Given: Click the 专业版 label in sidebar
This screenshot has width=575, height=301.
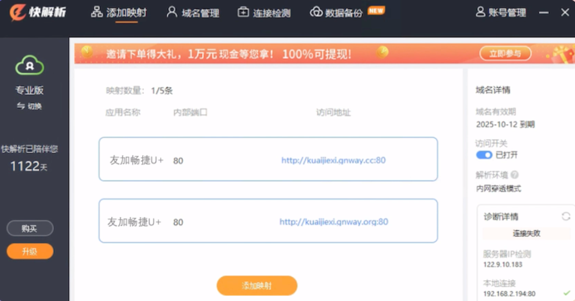Looking at the screenshot, I should coord(29,91).
